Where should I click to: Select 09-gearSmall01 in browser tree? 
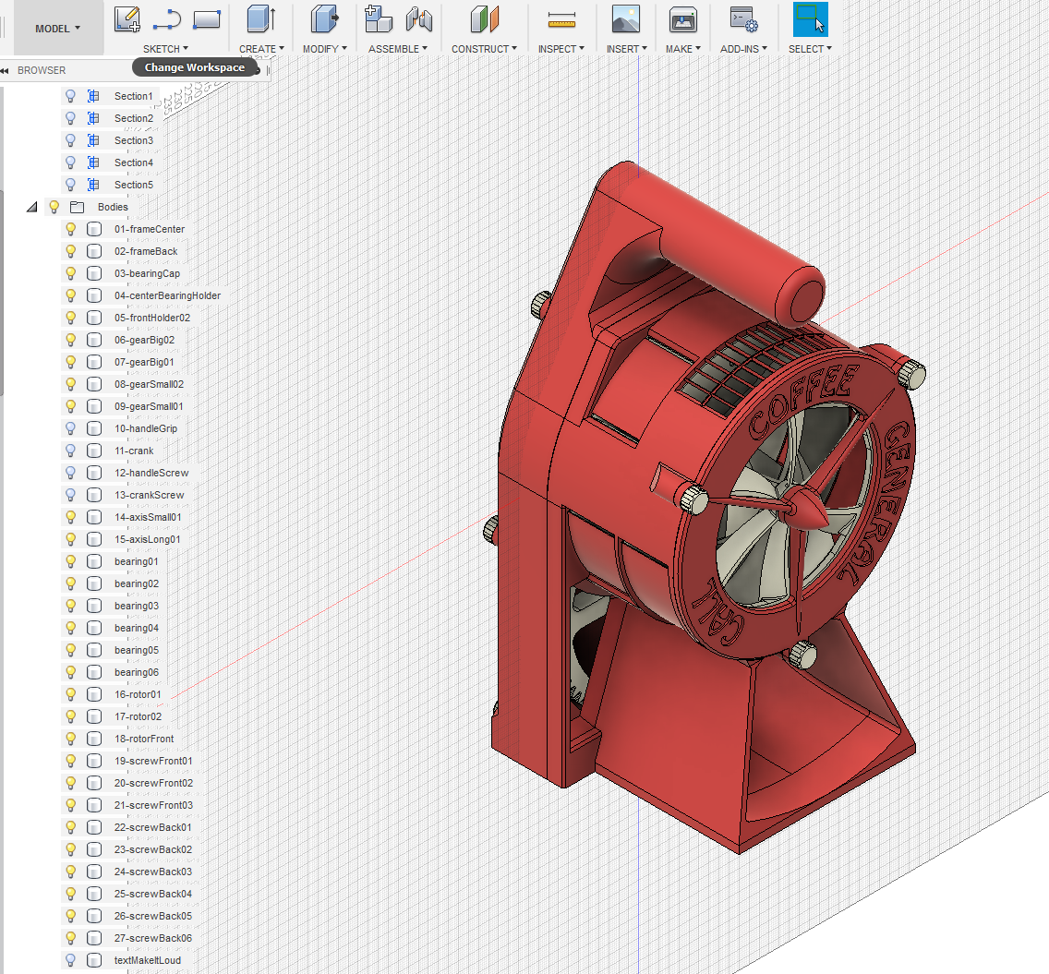pos(149,406)
